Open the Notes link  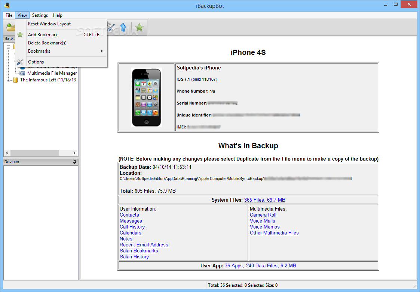pos(126,239)
